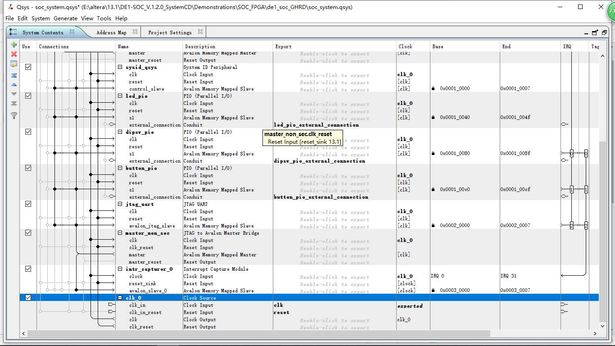The height and width of the screenshot is (346, 615).
Task: Click the horizontal scrollbar thumb
Action: pos(258,334)
